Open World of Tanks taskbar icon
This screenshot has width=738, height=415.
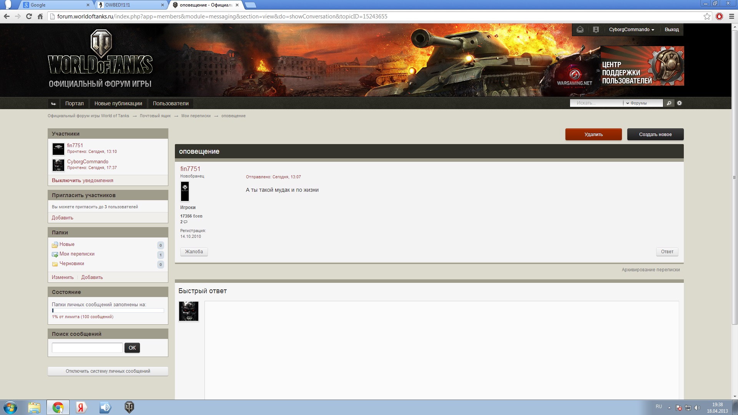129,407
